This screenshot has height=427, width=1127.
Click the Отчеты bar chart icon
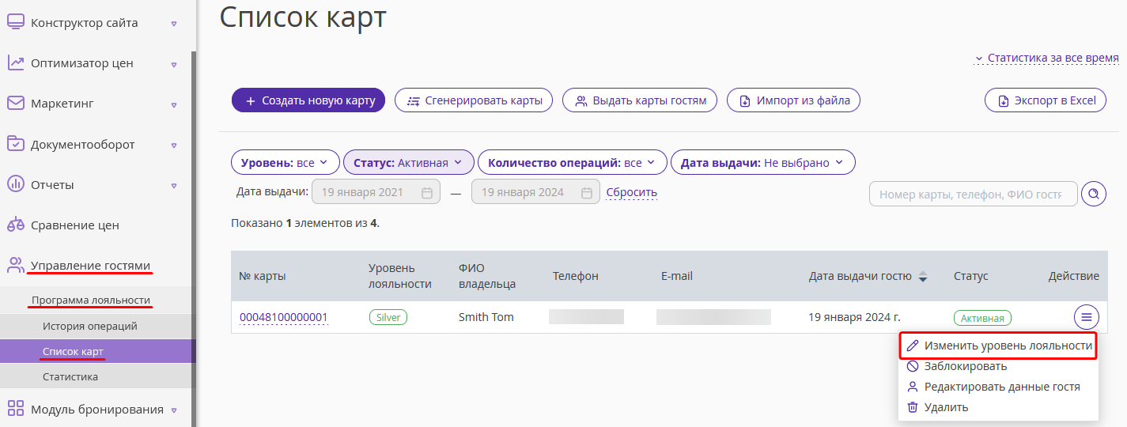point(16,184)
